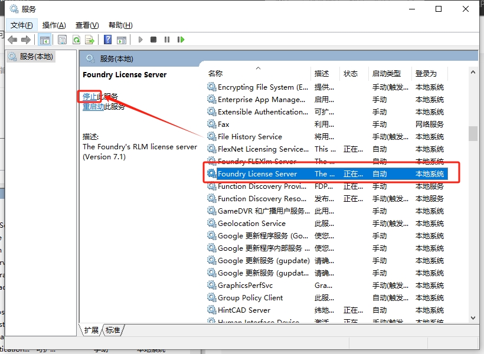Viewport: 484px width, 354px height.
Task: Click the Export List toolbar icon
Action: [x=90, y=40]
